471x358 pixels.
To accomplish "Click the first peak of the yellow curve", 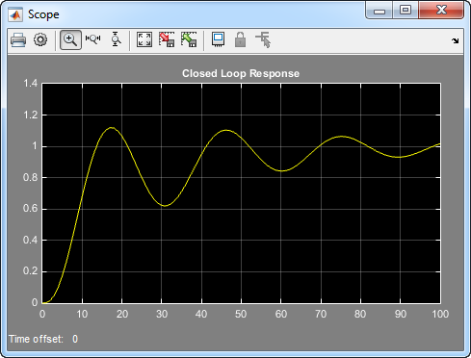I will (x=111, y=128).
